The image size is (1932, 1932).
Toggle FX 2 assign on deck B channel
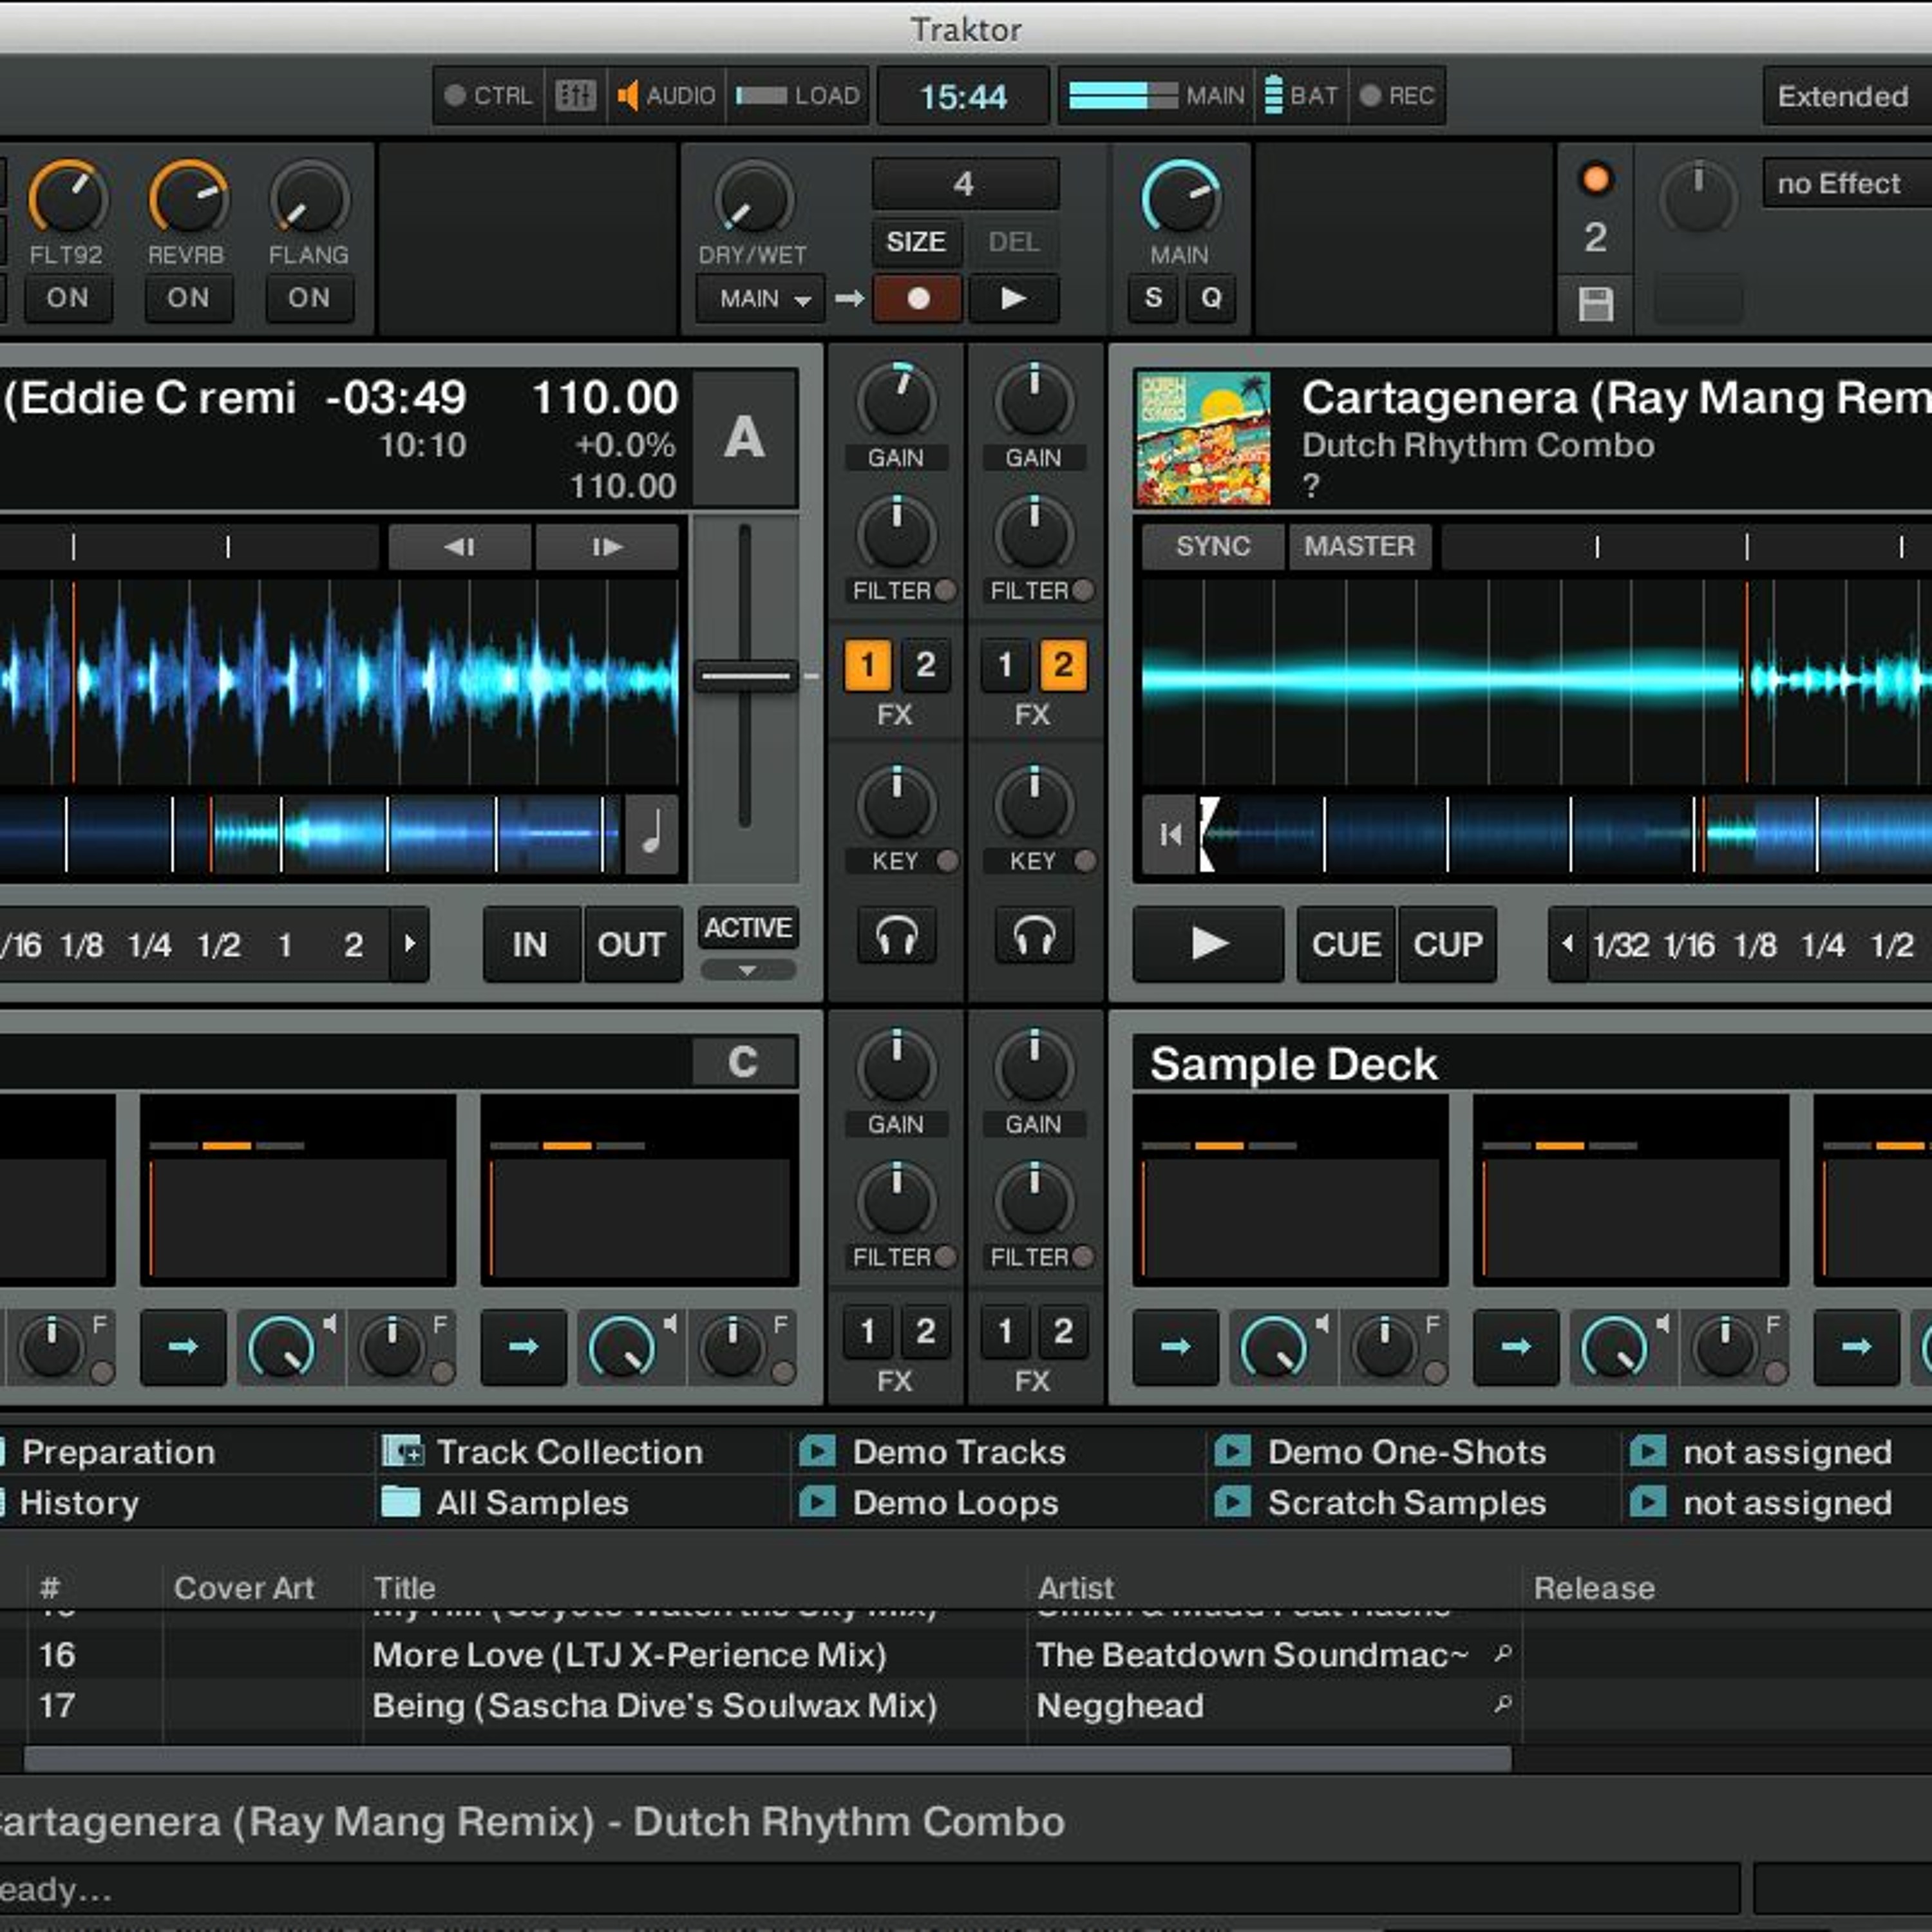[x=1063, y=665]
